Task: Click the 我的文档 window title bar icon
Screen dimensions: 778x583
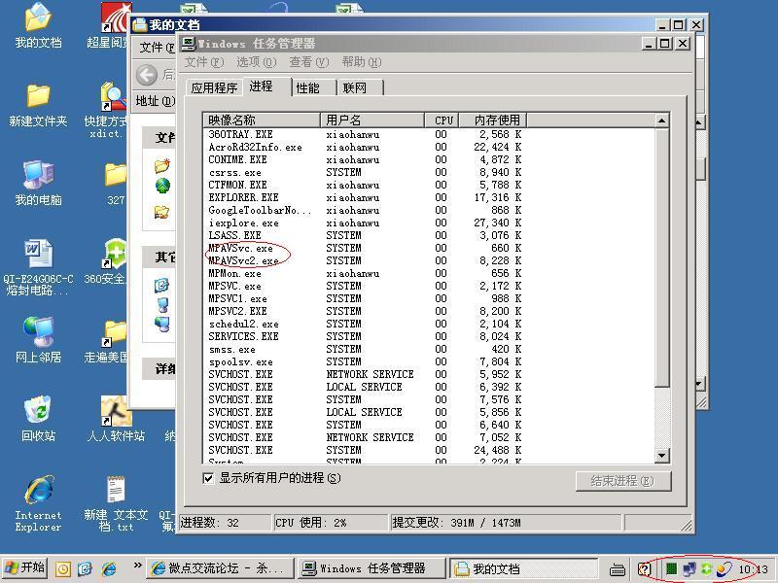Action: click(x=140, y=24)
